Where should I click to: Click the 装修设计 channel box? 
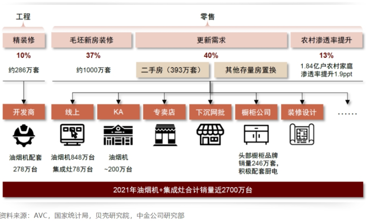click(x=302, y=112)
